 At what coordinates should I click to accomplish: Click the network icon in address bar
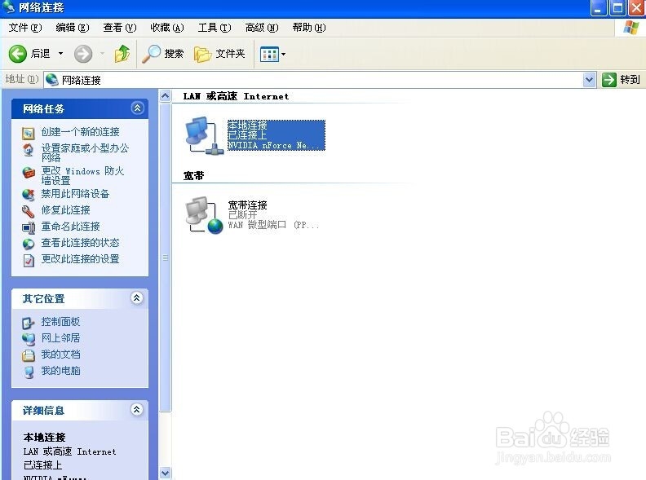(x=52, y=79)
